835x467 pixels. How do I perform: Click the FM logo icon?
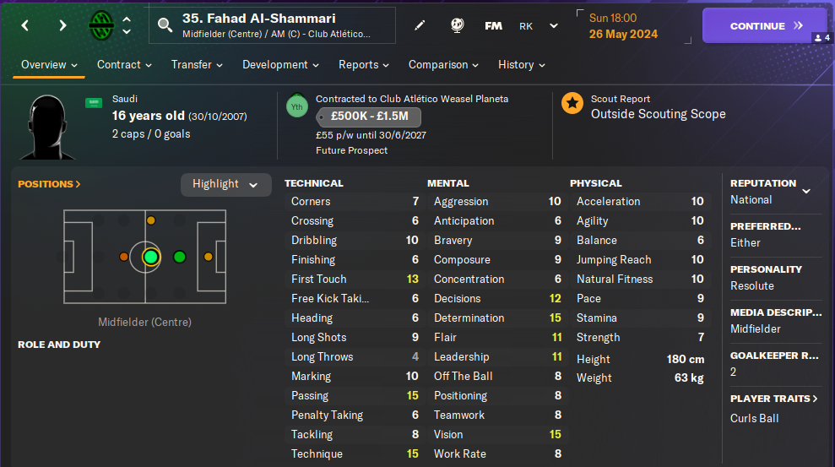click(x=494, y=25)
